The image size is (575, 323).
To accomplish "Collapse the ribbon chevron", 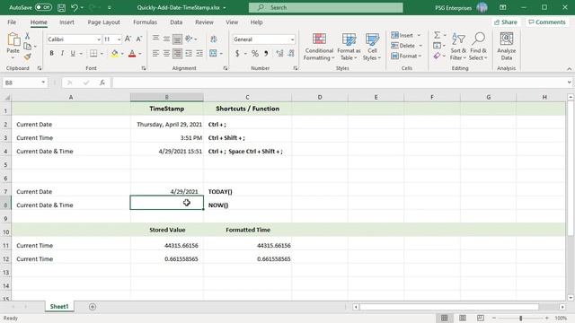I will 569,68.
